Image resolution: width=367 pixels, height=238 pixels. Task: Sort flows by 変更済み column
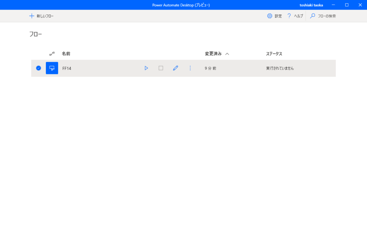pos(213,54)
